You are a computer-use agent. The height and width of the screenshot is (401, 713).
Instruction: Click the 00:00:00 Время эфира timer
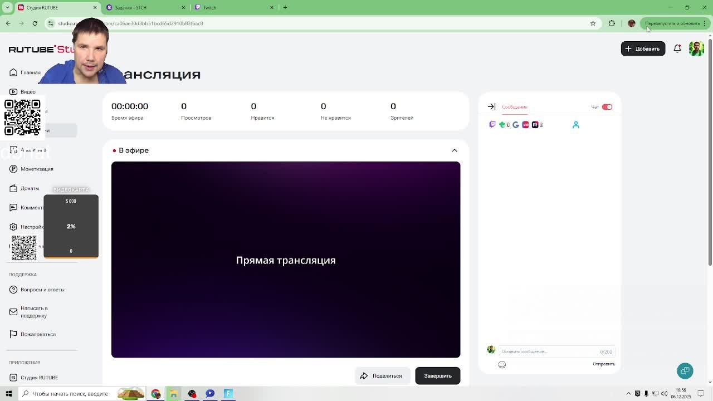[x=130, y=111]
